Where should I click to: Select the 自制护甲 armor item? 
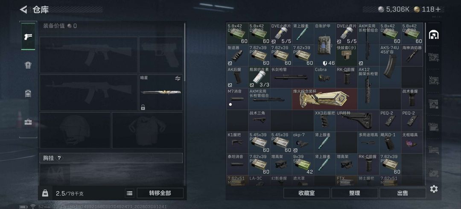324,45
